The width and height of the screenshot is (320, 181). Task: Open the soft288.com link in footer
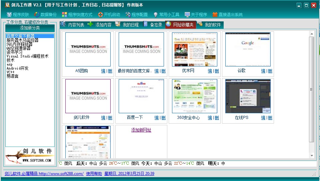click(44, 174)
